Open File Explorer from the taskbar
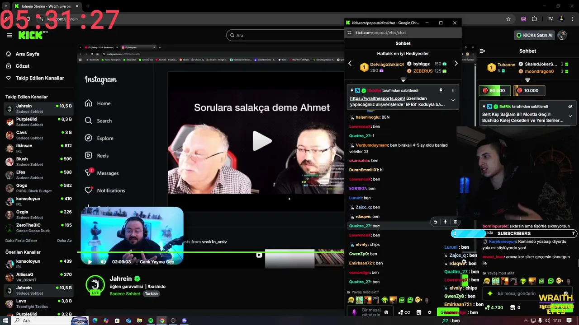Screen dimensions: 579x325 coord(140,320)
